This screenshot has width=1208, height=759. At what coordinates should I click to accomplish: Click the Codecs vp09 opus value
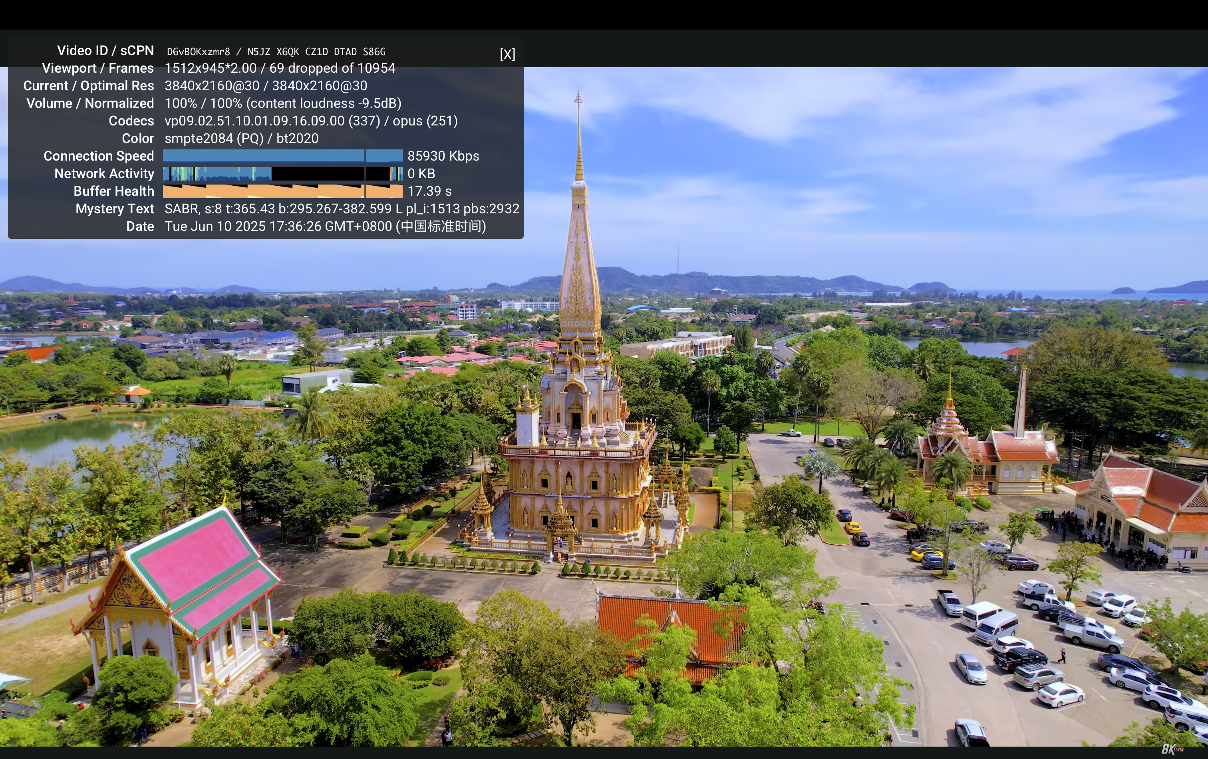coord(311,121)
